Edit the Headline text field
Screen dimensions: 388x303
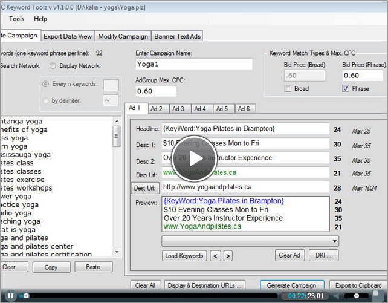[245, 129]
